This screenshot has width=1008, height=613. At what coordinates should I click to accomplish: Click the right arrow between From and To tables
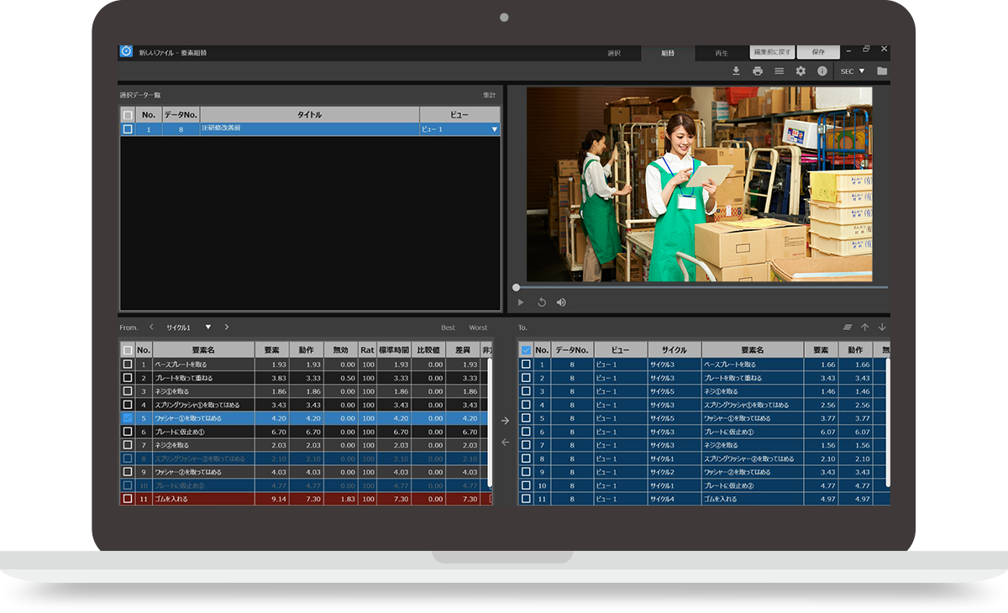pyautogui.click(x=505, y=421)
